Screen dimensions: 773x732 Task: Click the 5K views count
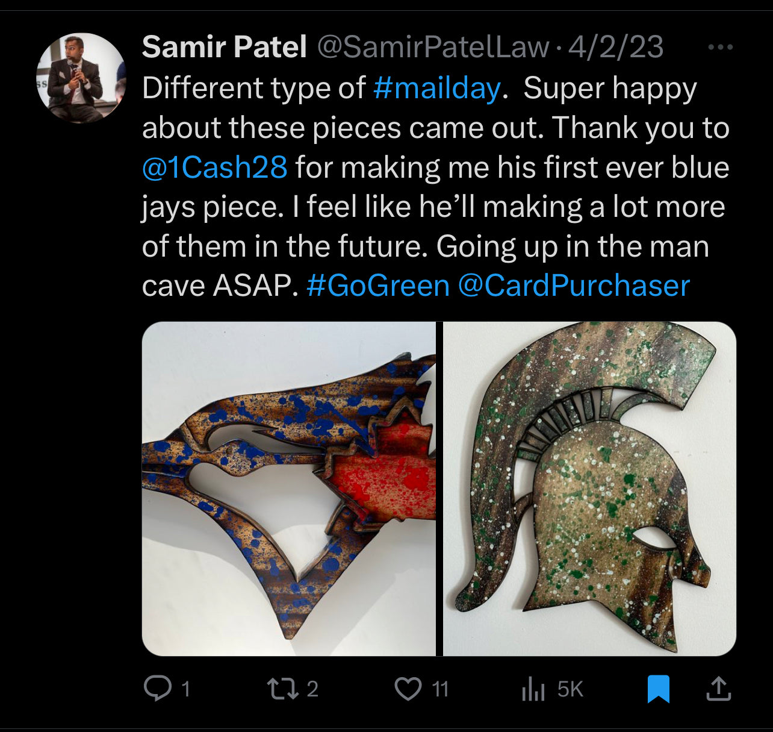(x=570, y=689)
